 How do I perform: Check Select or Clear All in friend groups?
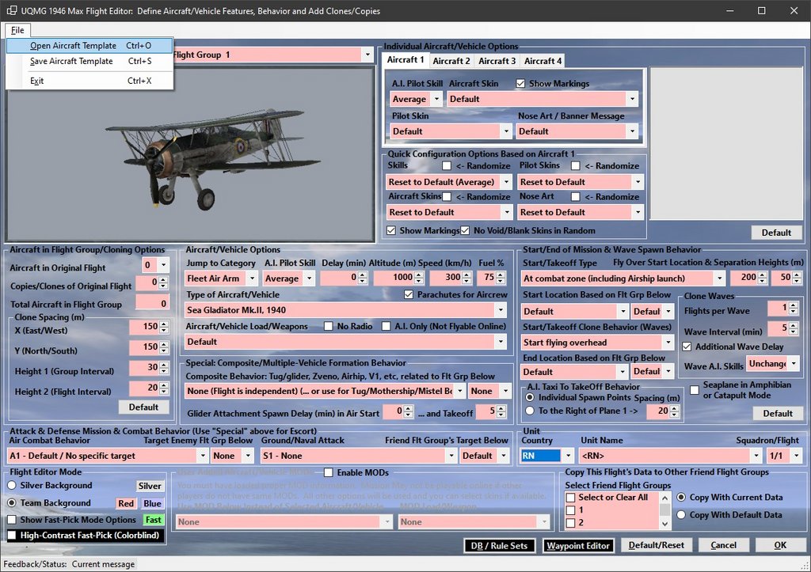[x=570, y=497]
